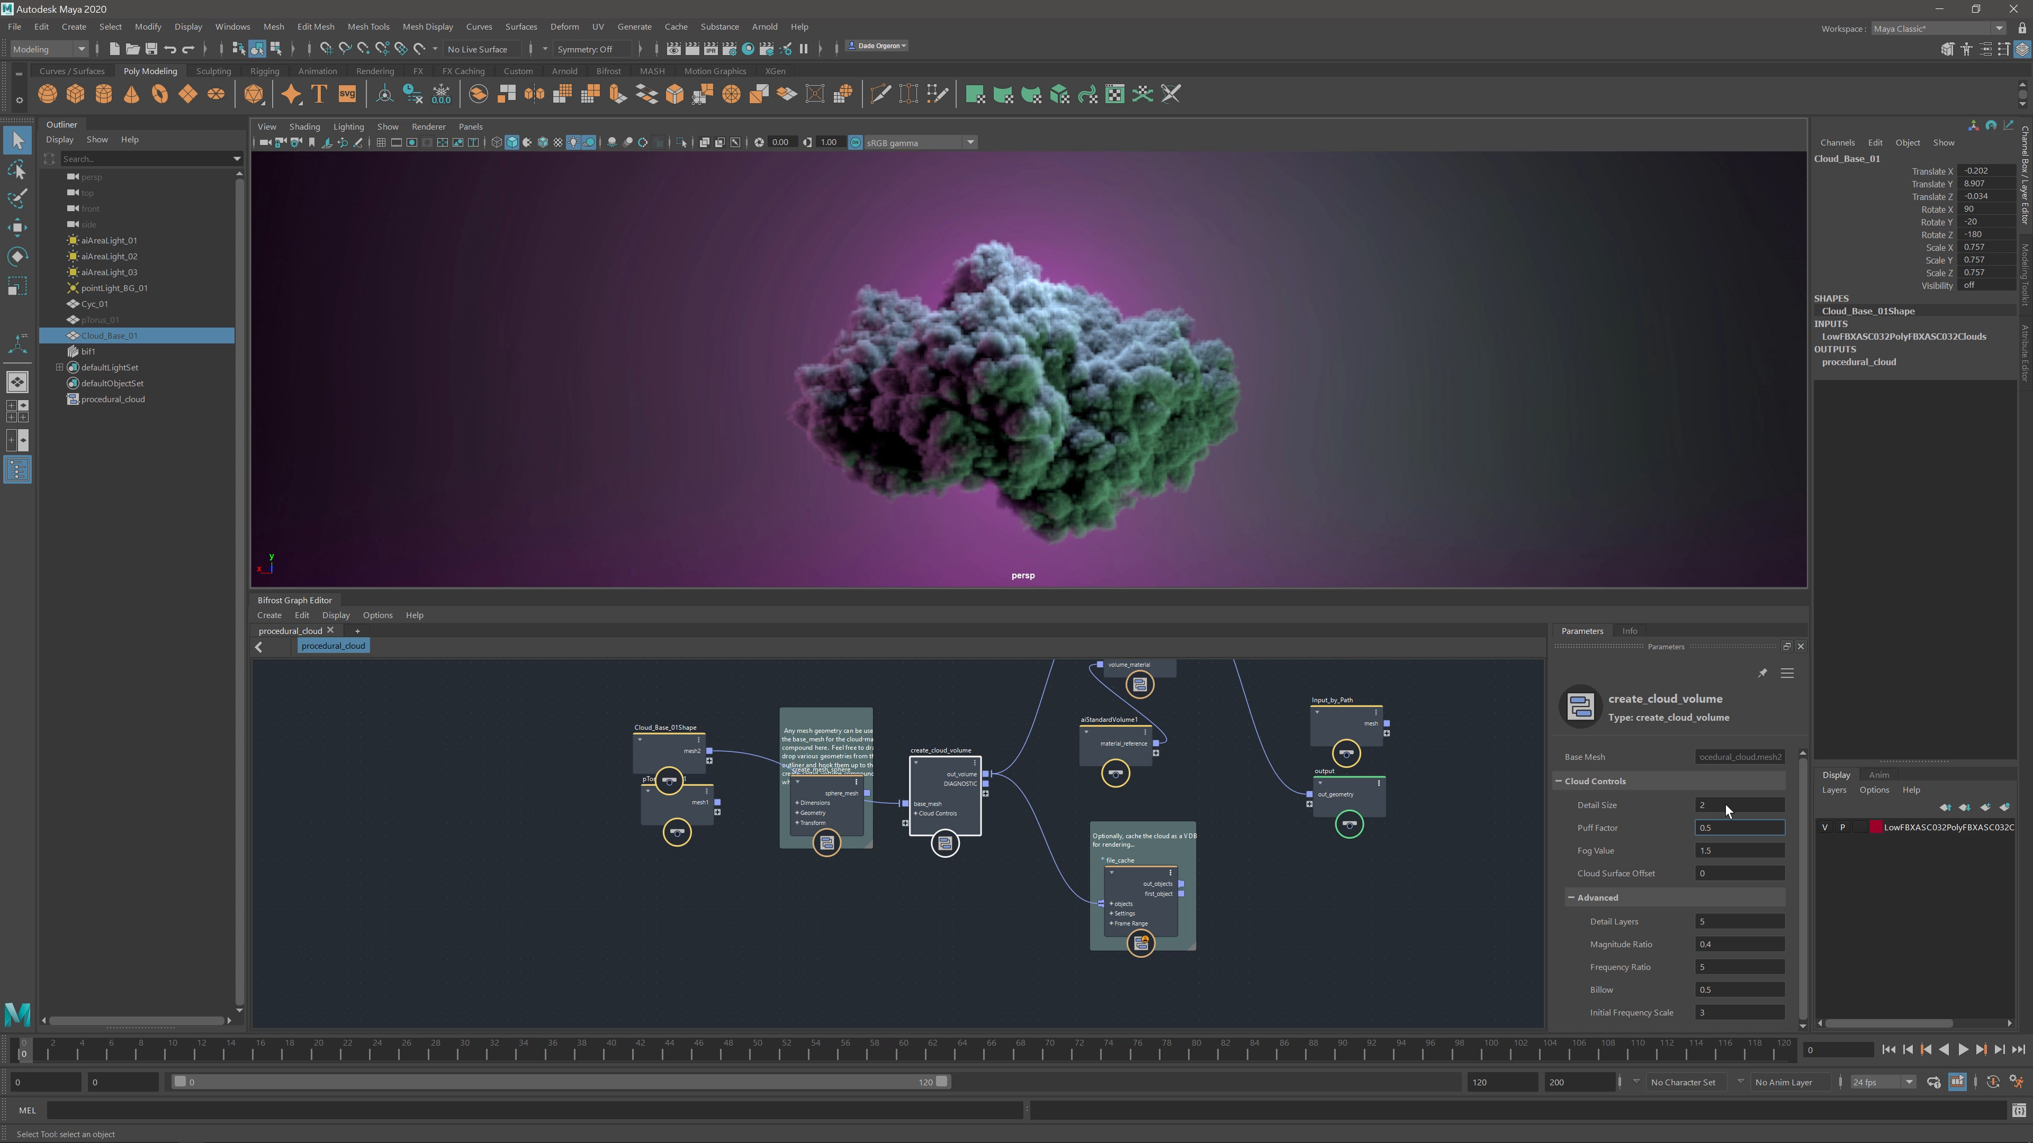
Task: Switch to the Info tab in Bifrost parameters
Action: tap(1630, 631)
